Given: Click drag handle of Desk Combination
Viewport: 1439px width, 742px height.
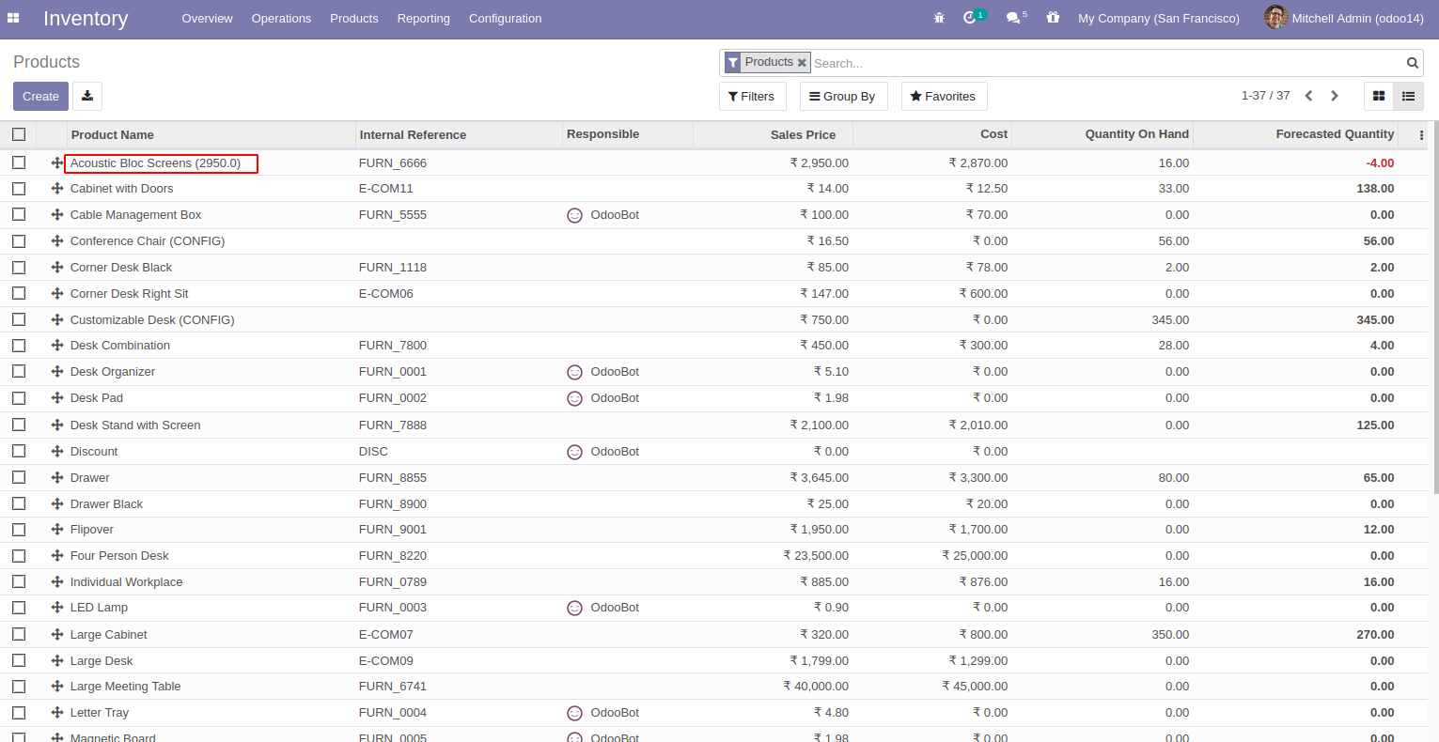Looking at the screenshot, I should pyautogui.click(x=57, y=346).
